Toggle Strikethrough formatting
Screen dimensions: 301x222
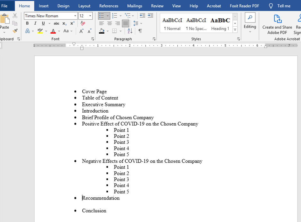tap(56, 23)
